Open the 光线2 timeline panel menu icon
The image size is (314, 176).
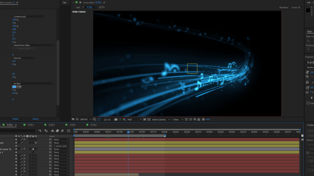[16, 125]
